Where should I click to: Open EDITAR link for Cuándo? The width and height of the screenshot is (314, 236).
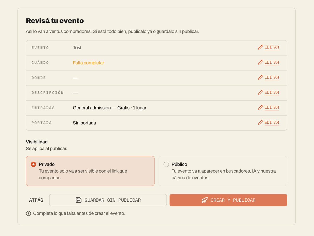(272, 62)
